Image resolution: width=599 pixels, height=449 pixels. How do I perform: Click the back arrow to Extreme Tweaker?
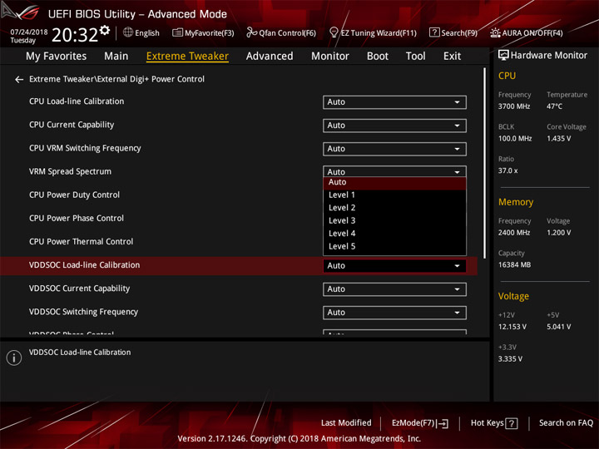tap(18, 80)
